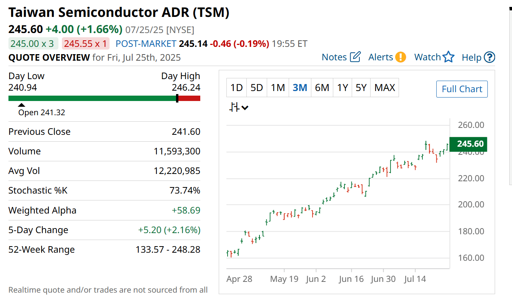Click the Open 241.32 label
The height and width of the screenshot is (298, 512).
pos(42,113)
